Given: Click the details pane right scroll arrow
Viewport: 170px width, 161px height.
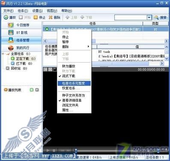Looking at the screenshot, I should (162, 64).
